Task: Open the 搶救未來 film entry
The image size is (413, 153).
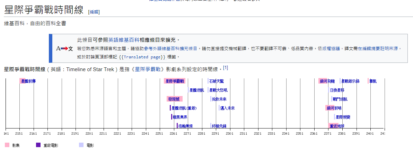Action: click(x=219, y=99)
